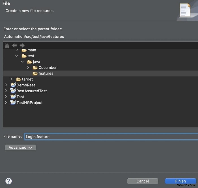Expand the DemoRest project chevron
The image size is (198, 188).
6,85
